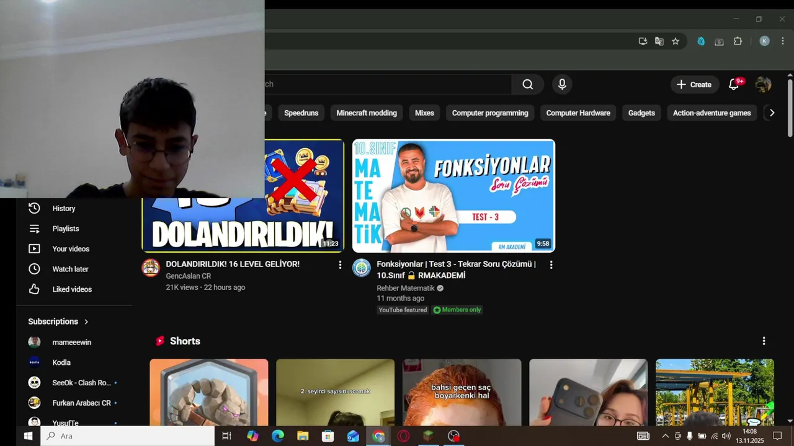Image resolution: width=794 pixels, height=446 pixels.
Task: Click the Members only badge
Action: (x=457, y=310)
